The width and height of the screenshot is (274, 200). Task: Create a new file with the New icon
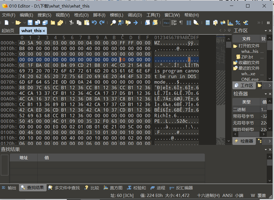click(x=6, y=23)
